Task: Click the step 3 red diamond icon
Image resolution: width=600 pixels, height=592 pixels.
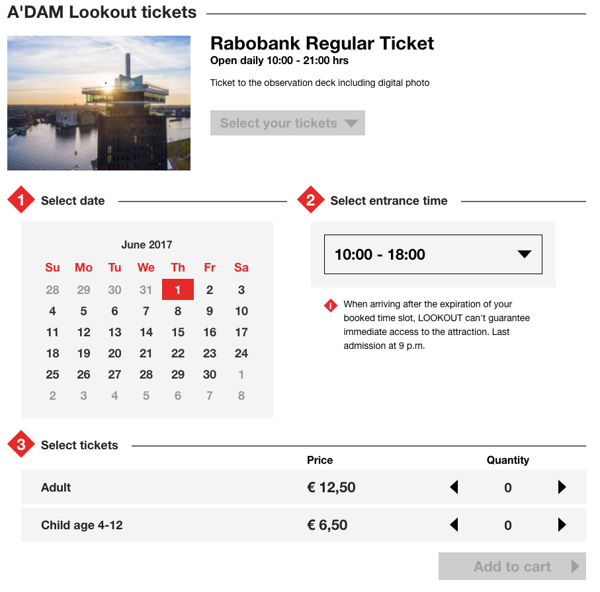Action: 21,445
